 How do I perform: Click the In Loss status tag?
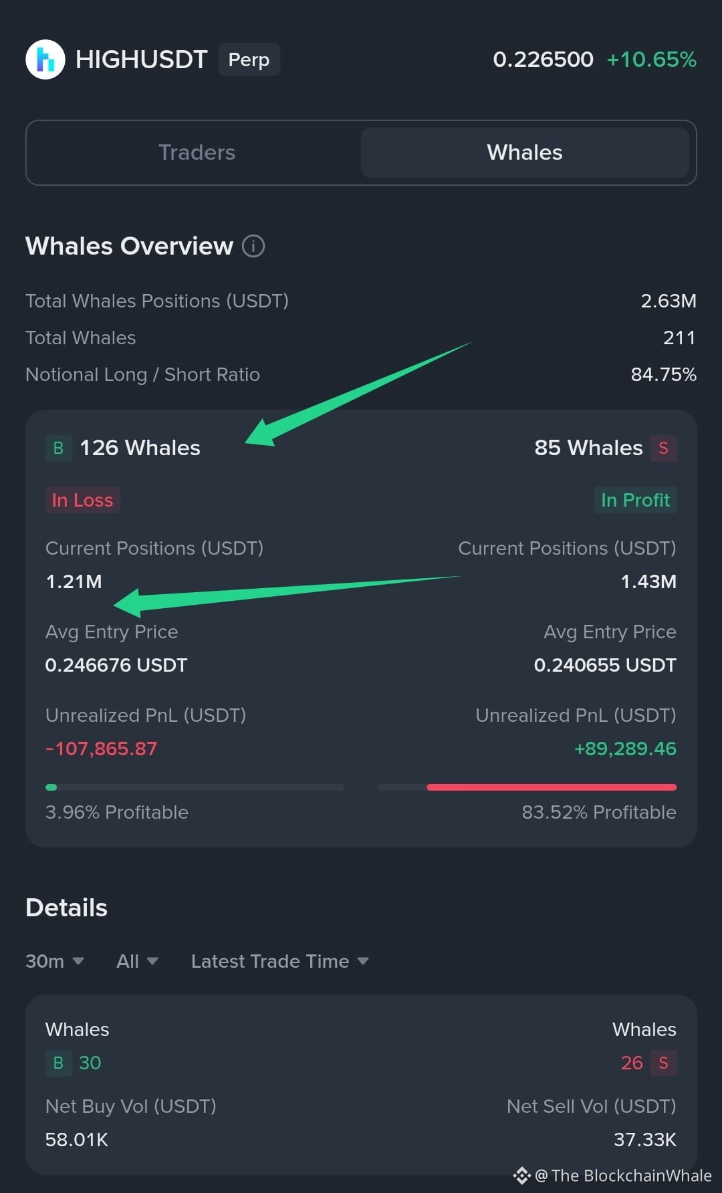pos(82,500)
